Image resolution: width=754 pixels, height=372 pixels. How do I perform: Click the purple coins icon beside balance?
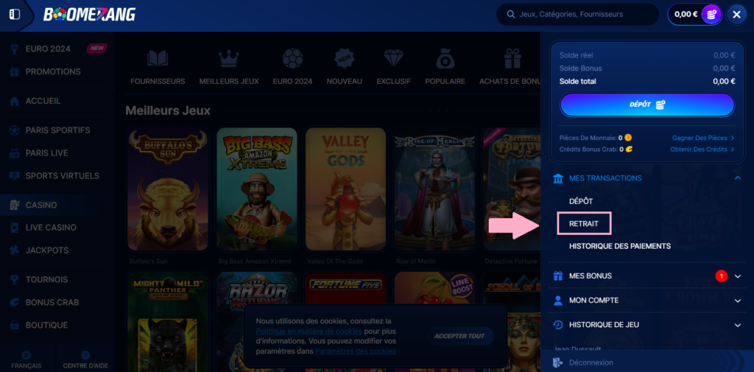pyautogui.click(x=711, y=14)
